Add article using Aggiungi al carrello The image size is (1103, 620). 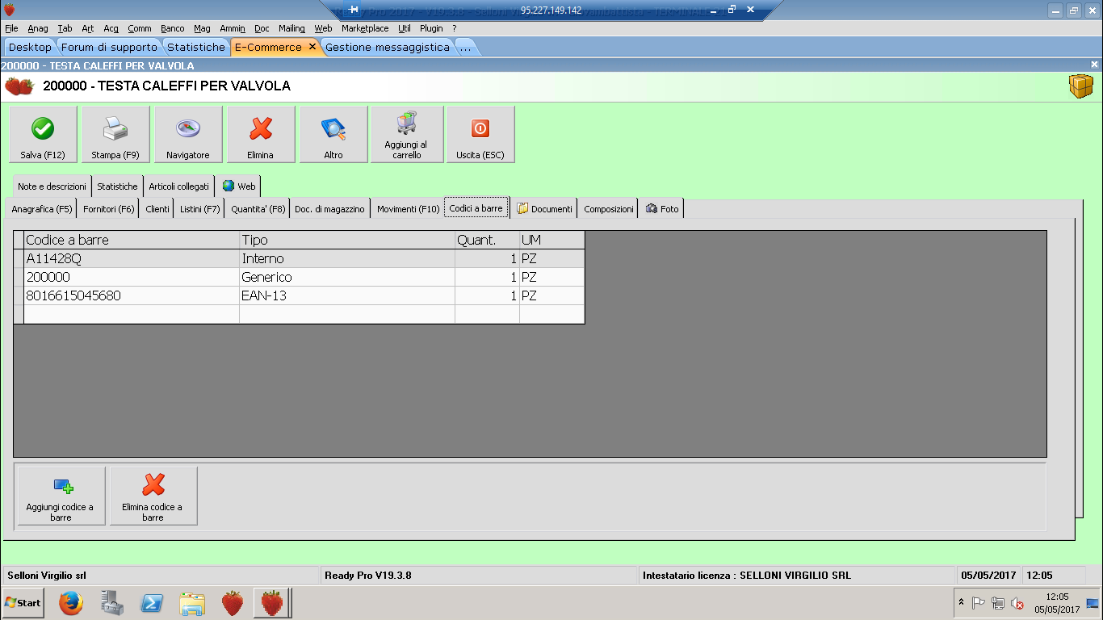click(407, 135)
